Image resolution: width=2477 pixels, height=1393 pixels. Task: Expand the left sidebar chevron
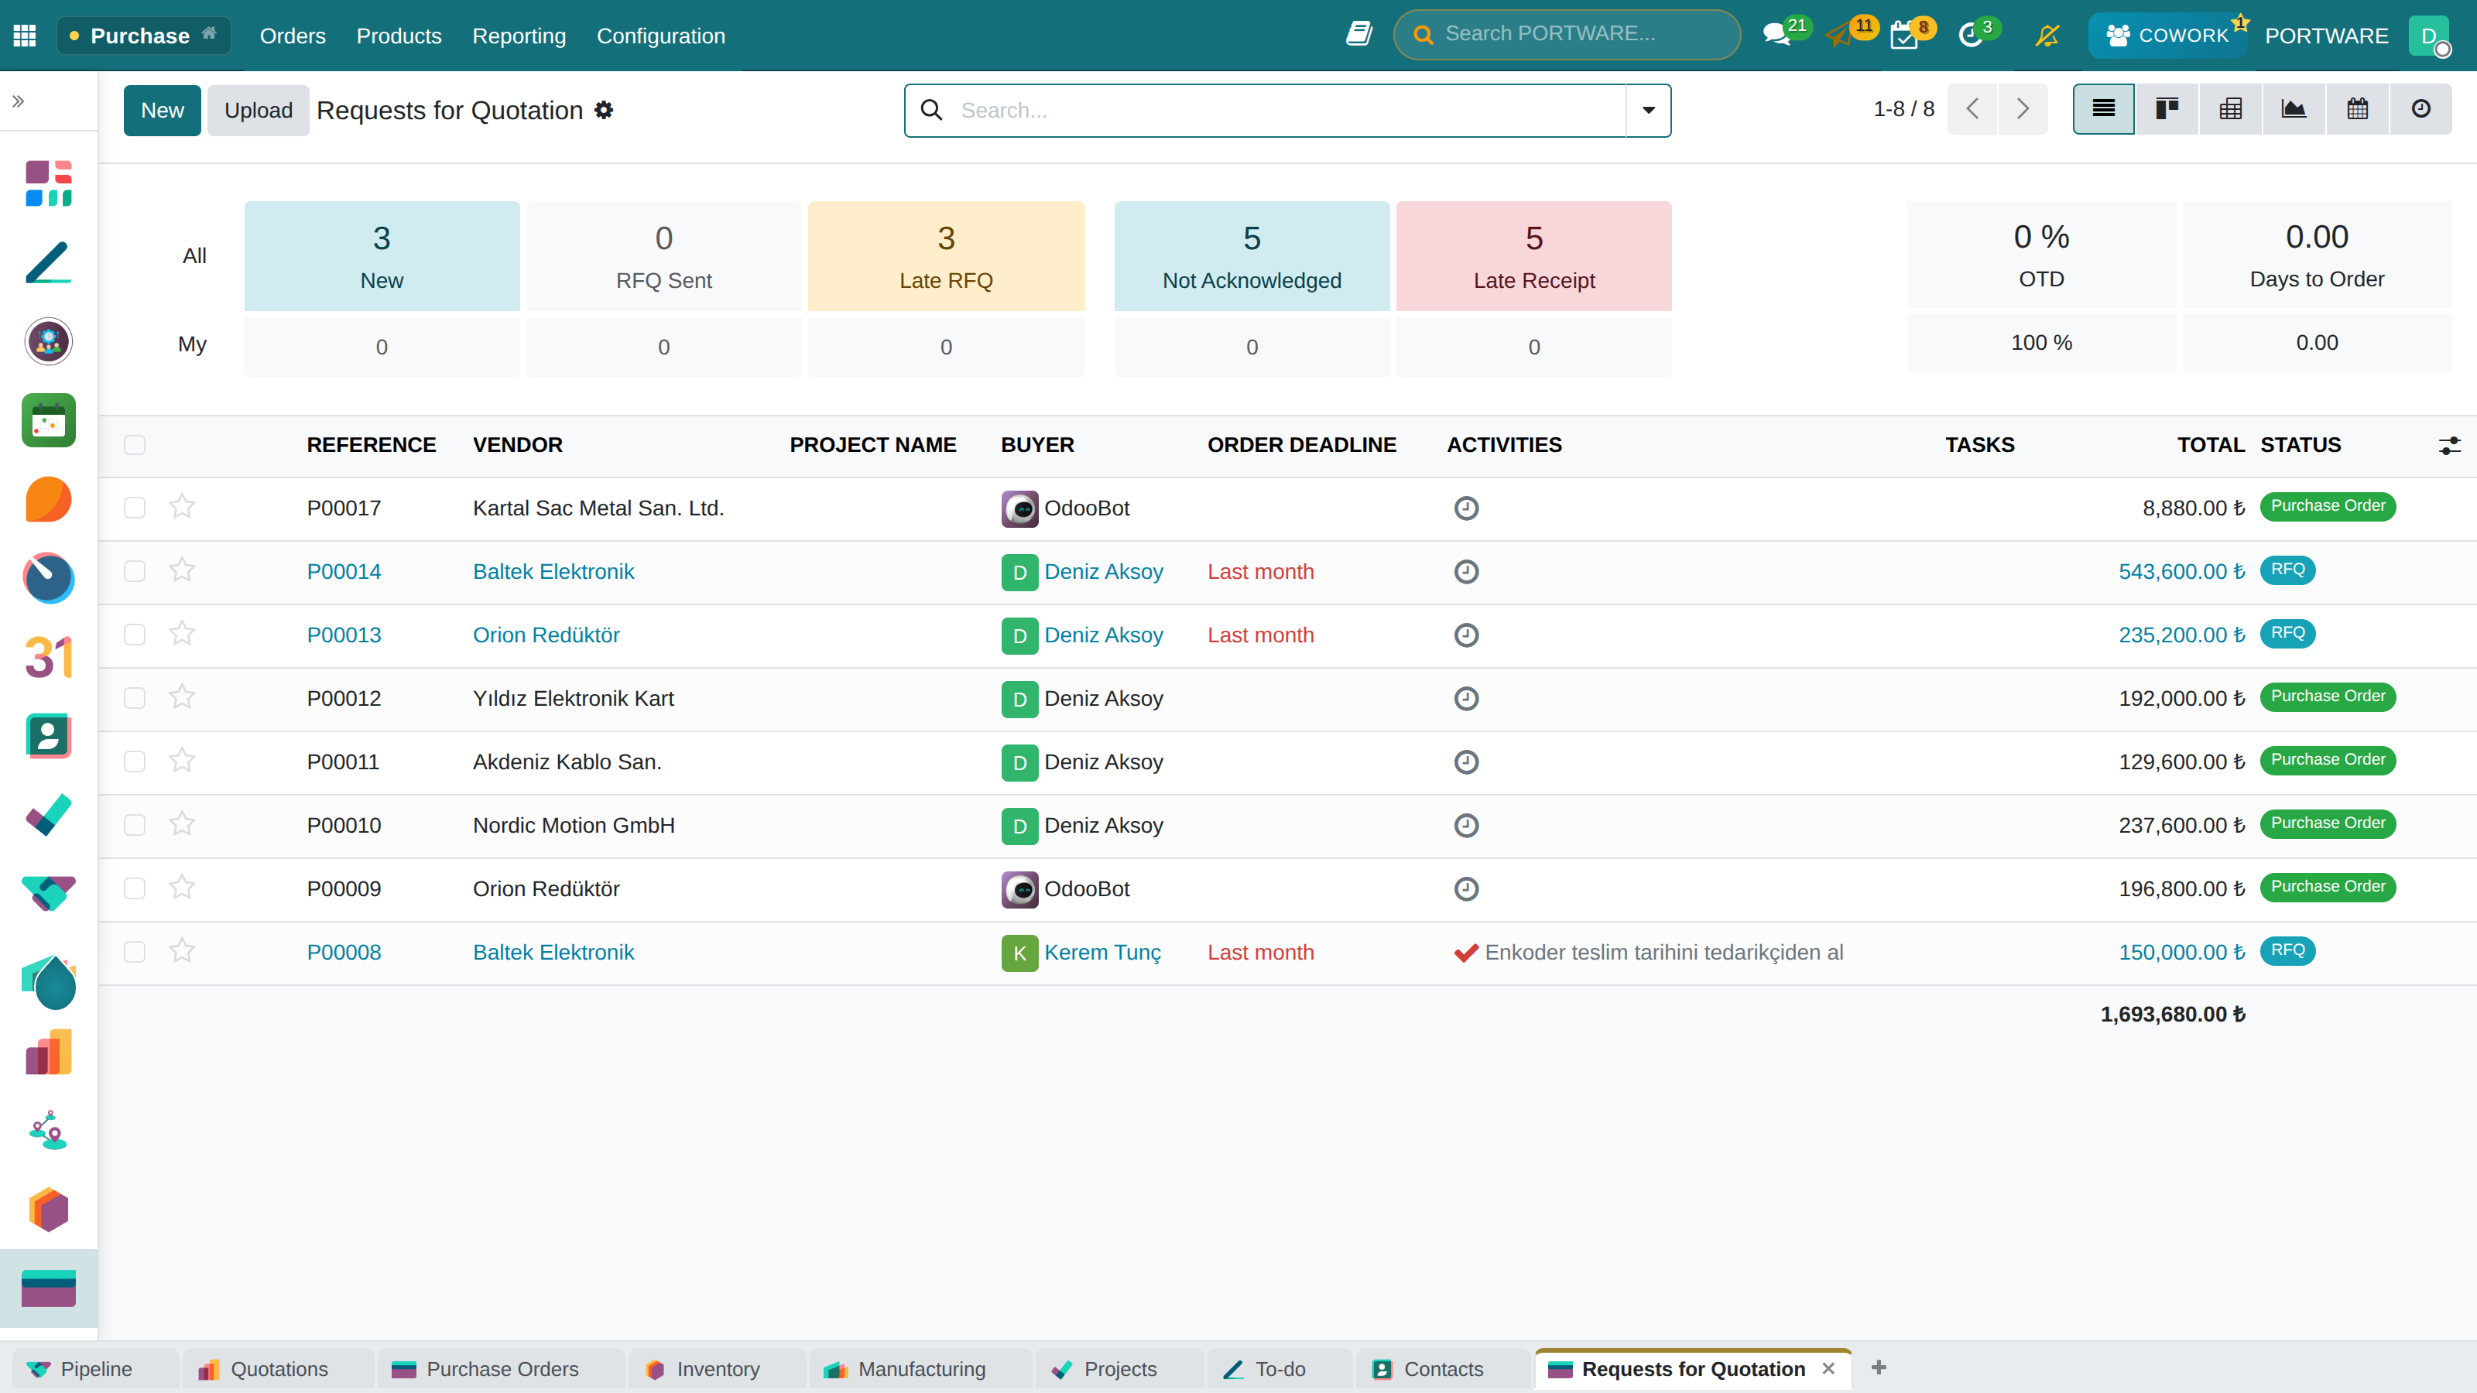click(19, 101)
